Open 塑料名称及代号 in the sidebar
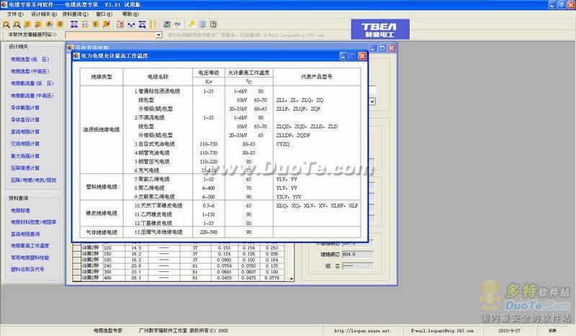 (x=28, y=270)
